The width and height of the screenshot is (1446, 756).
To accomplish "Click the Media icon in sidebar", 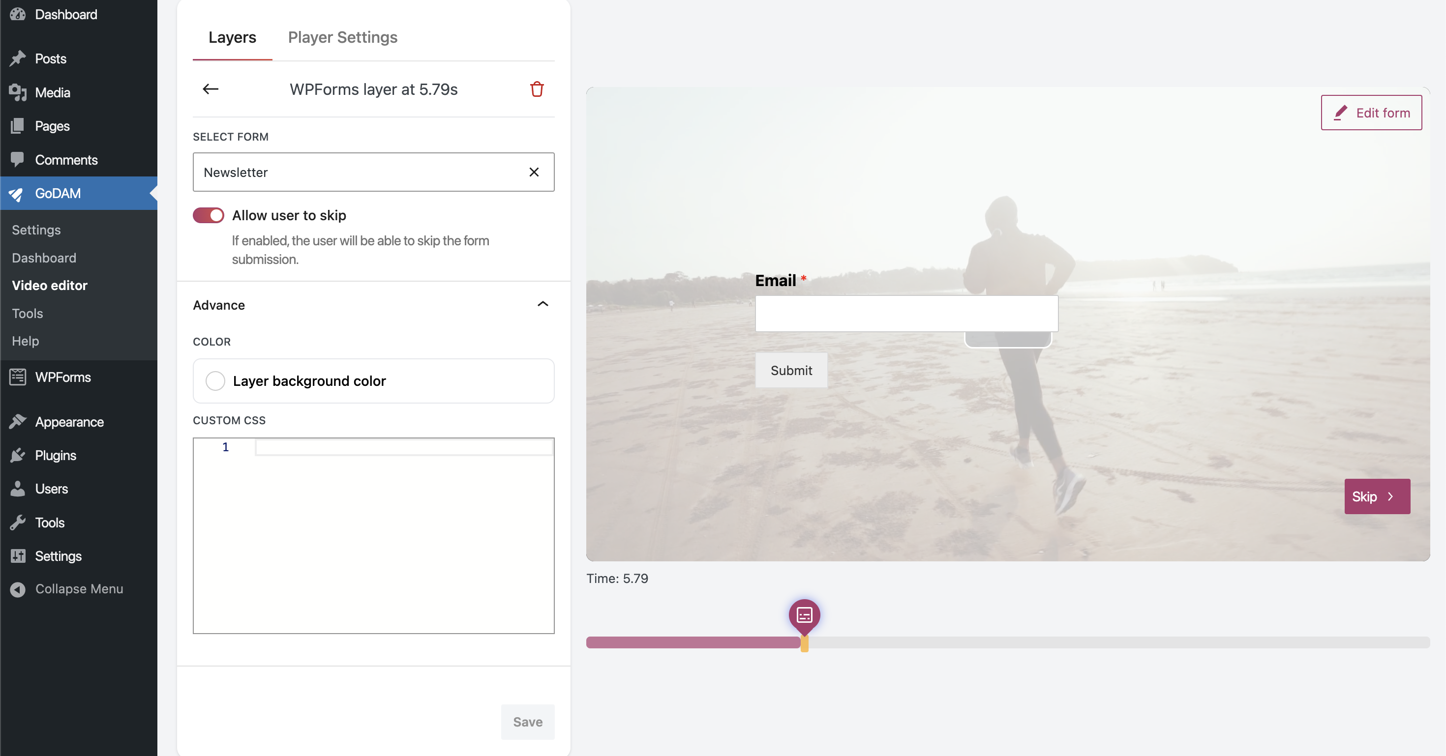I will 18,92.
